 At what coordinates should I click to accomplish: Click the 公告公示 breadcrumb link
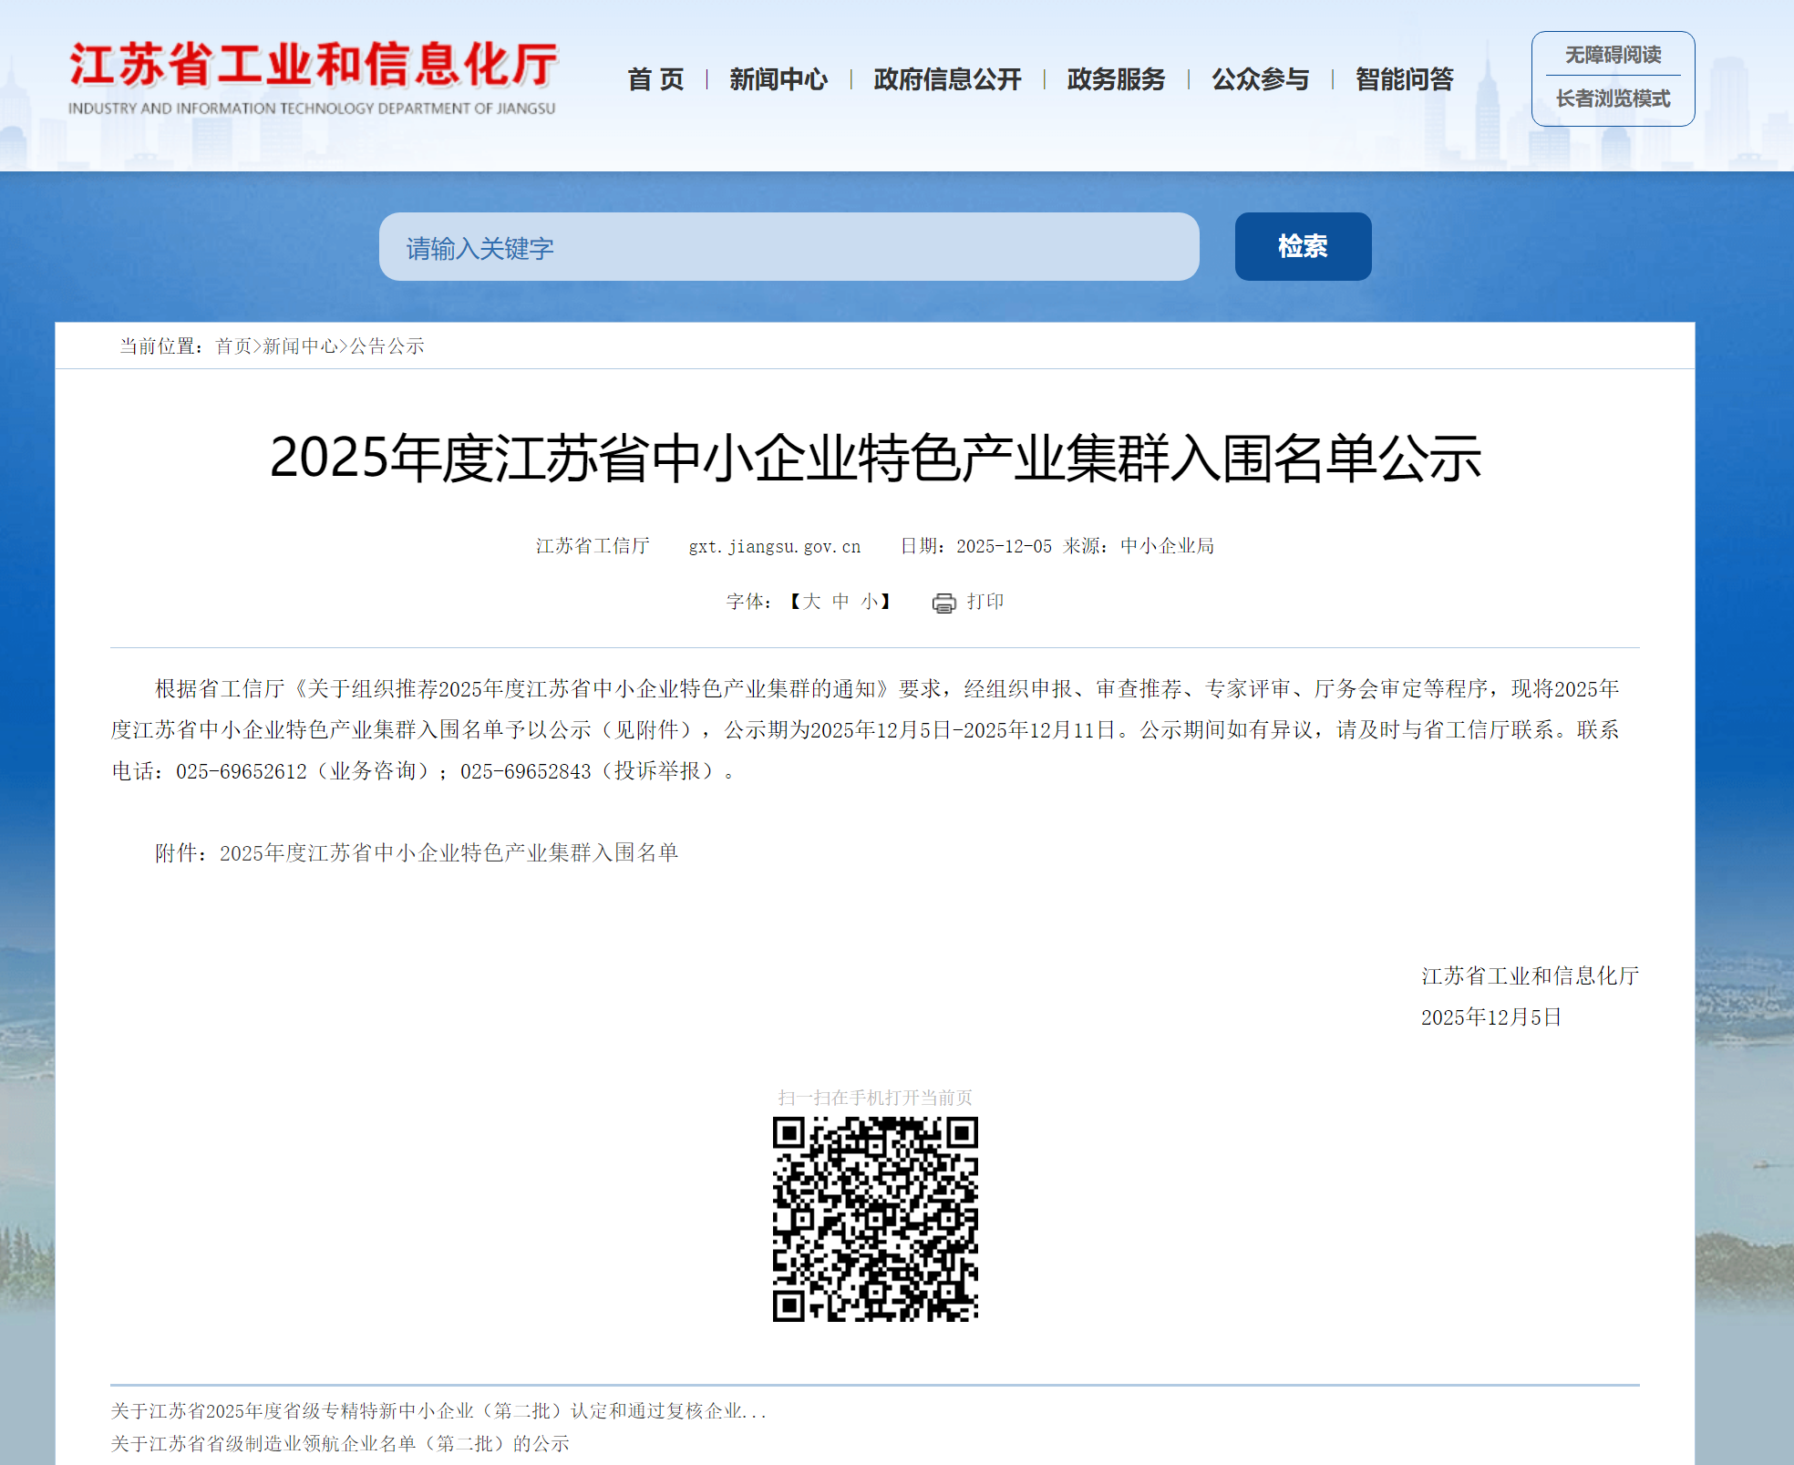point(387,346)
